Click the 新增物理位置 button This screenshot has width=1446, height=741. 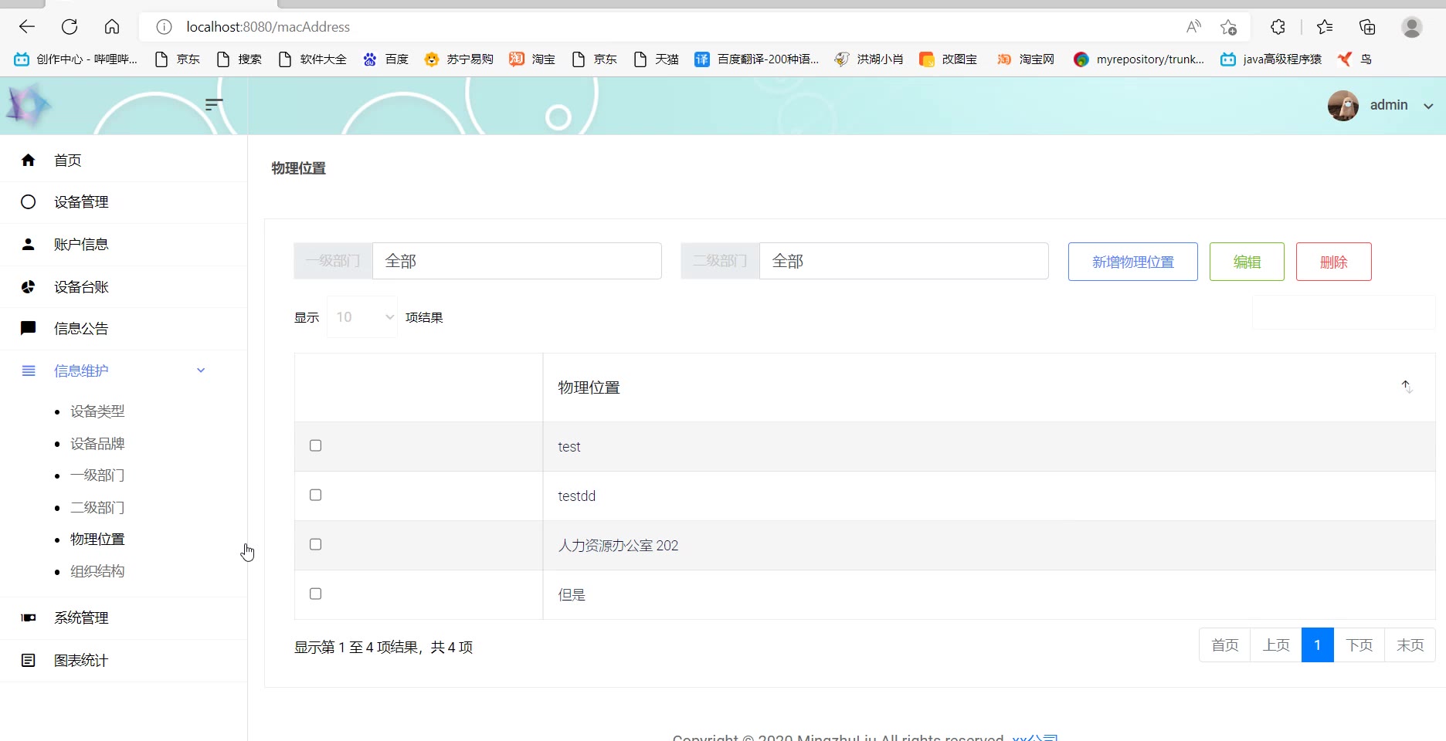pyautogui.click(x=1133, y=262)
